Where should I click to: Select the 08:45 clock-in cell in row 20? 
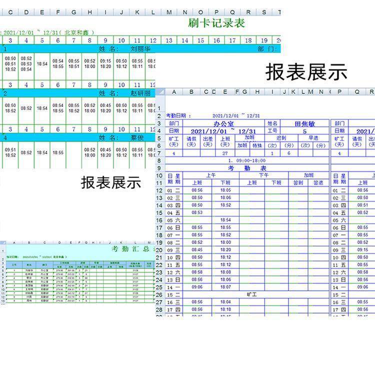[x=197, y=250]
